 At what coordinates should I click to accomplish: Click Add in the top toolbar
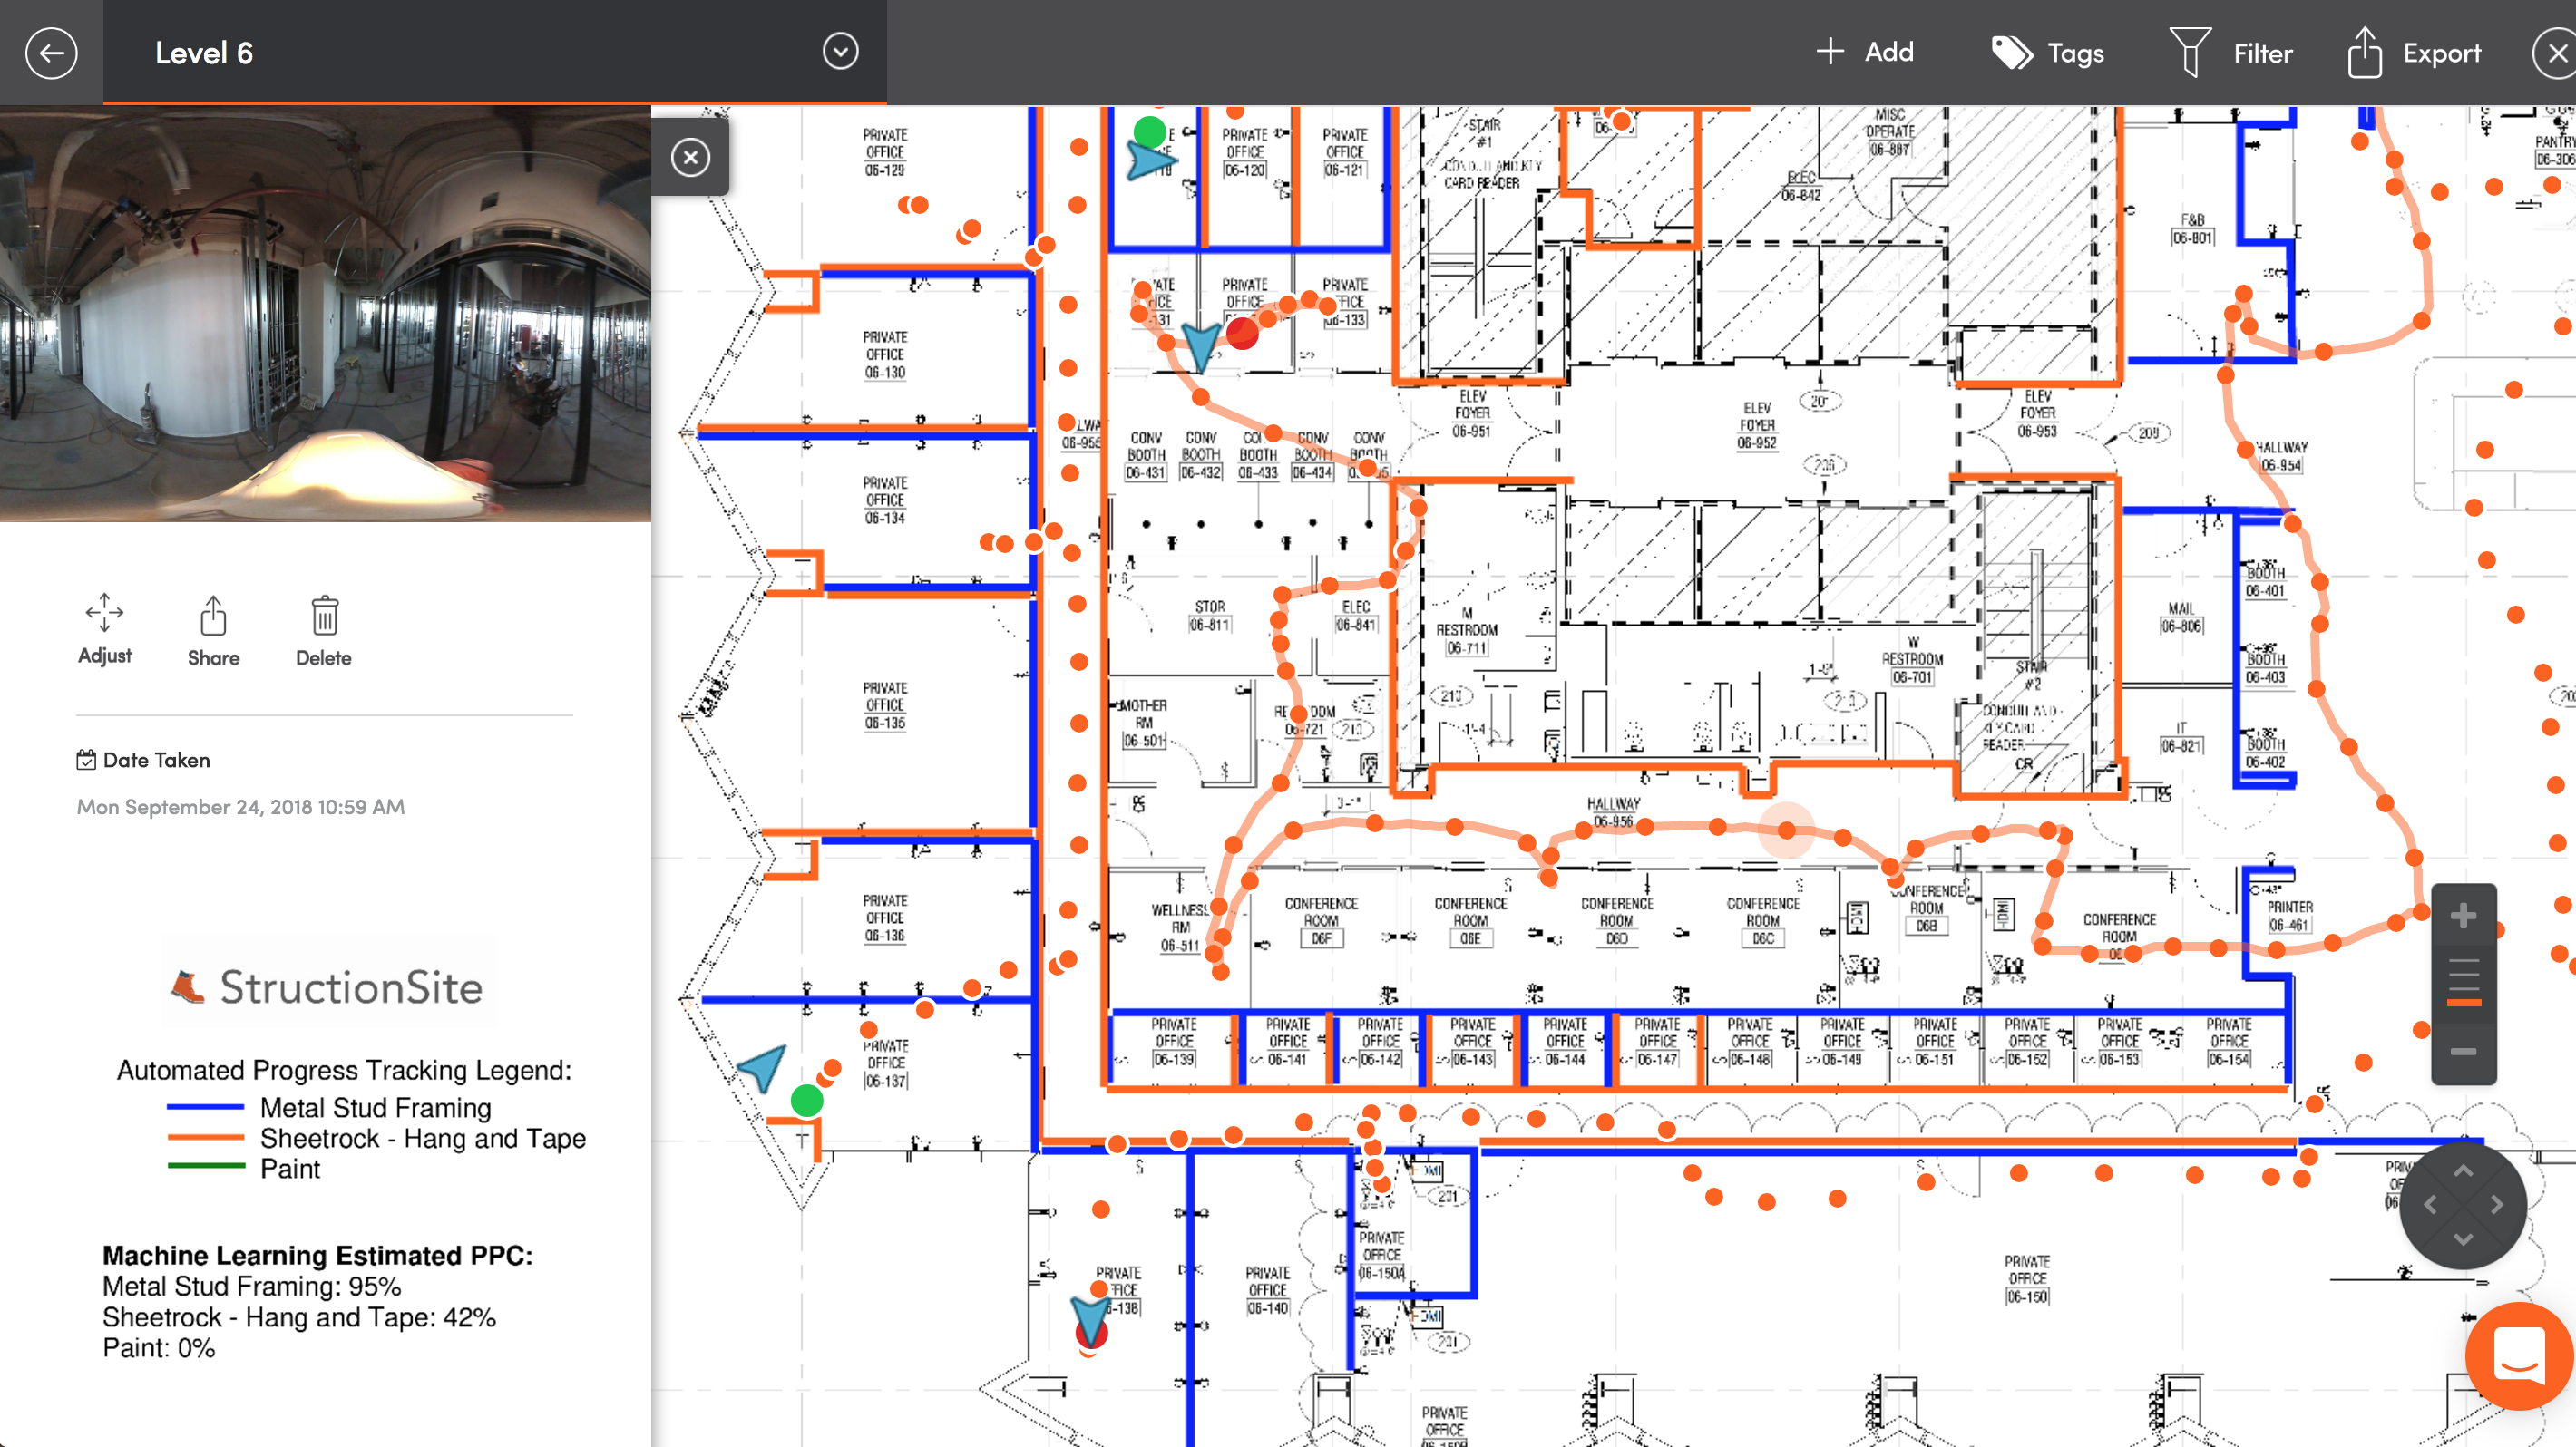pos(1865,52)
